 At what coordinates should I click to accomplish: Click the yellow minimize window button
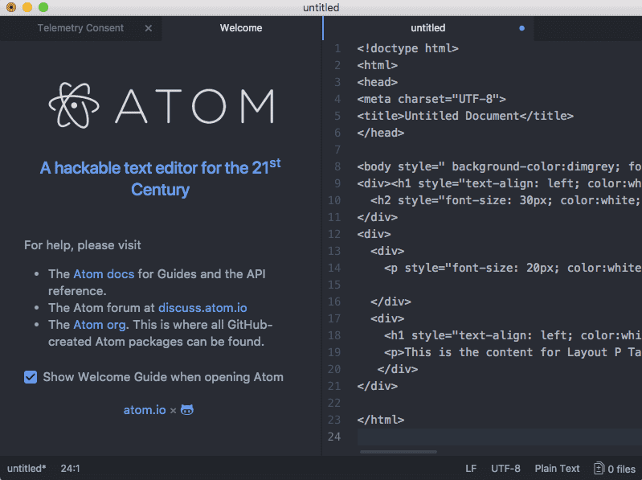[x=27, y=7]
